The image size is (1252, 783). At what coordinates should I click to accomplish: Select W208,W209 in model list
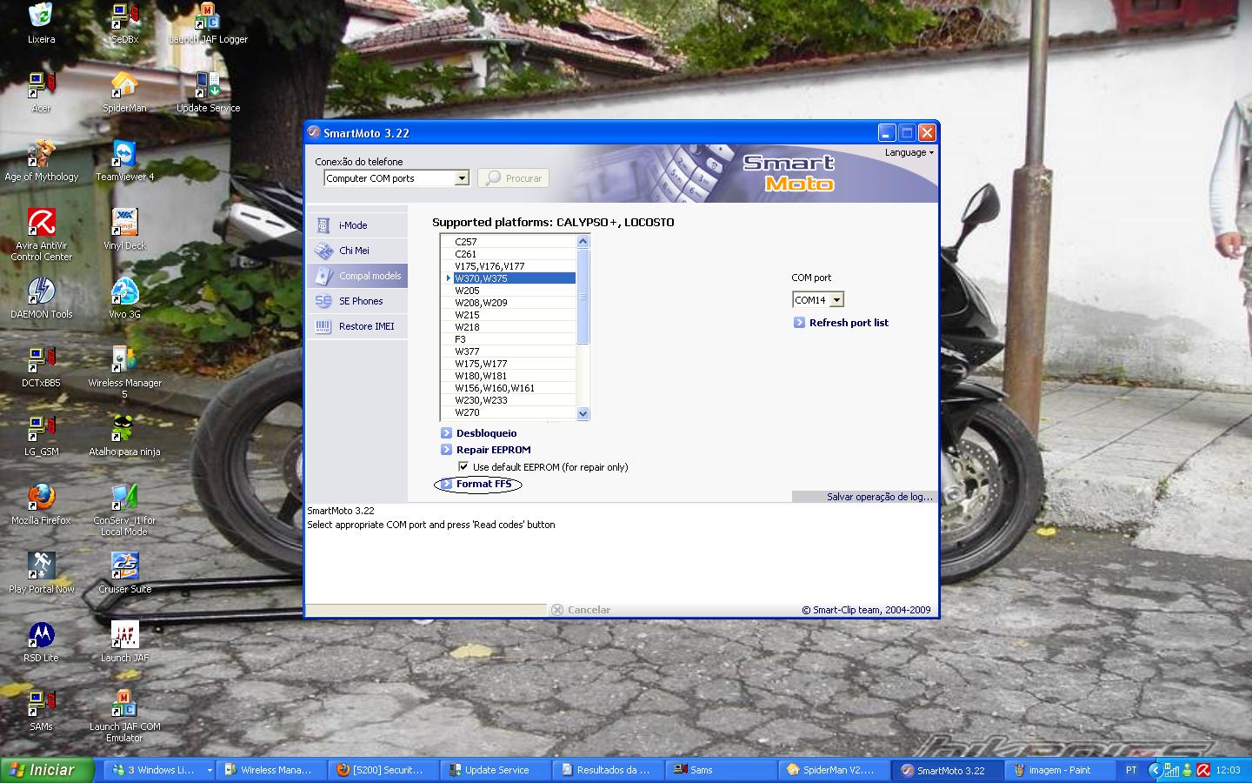tap(481, 303)
